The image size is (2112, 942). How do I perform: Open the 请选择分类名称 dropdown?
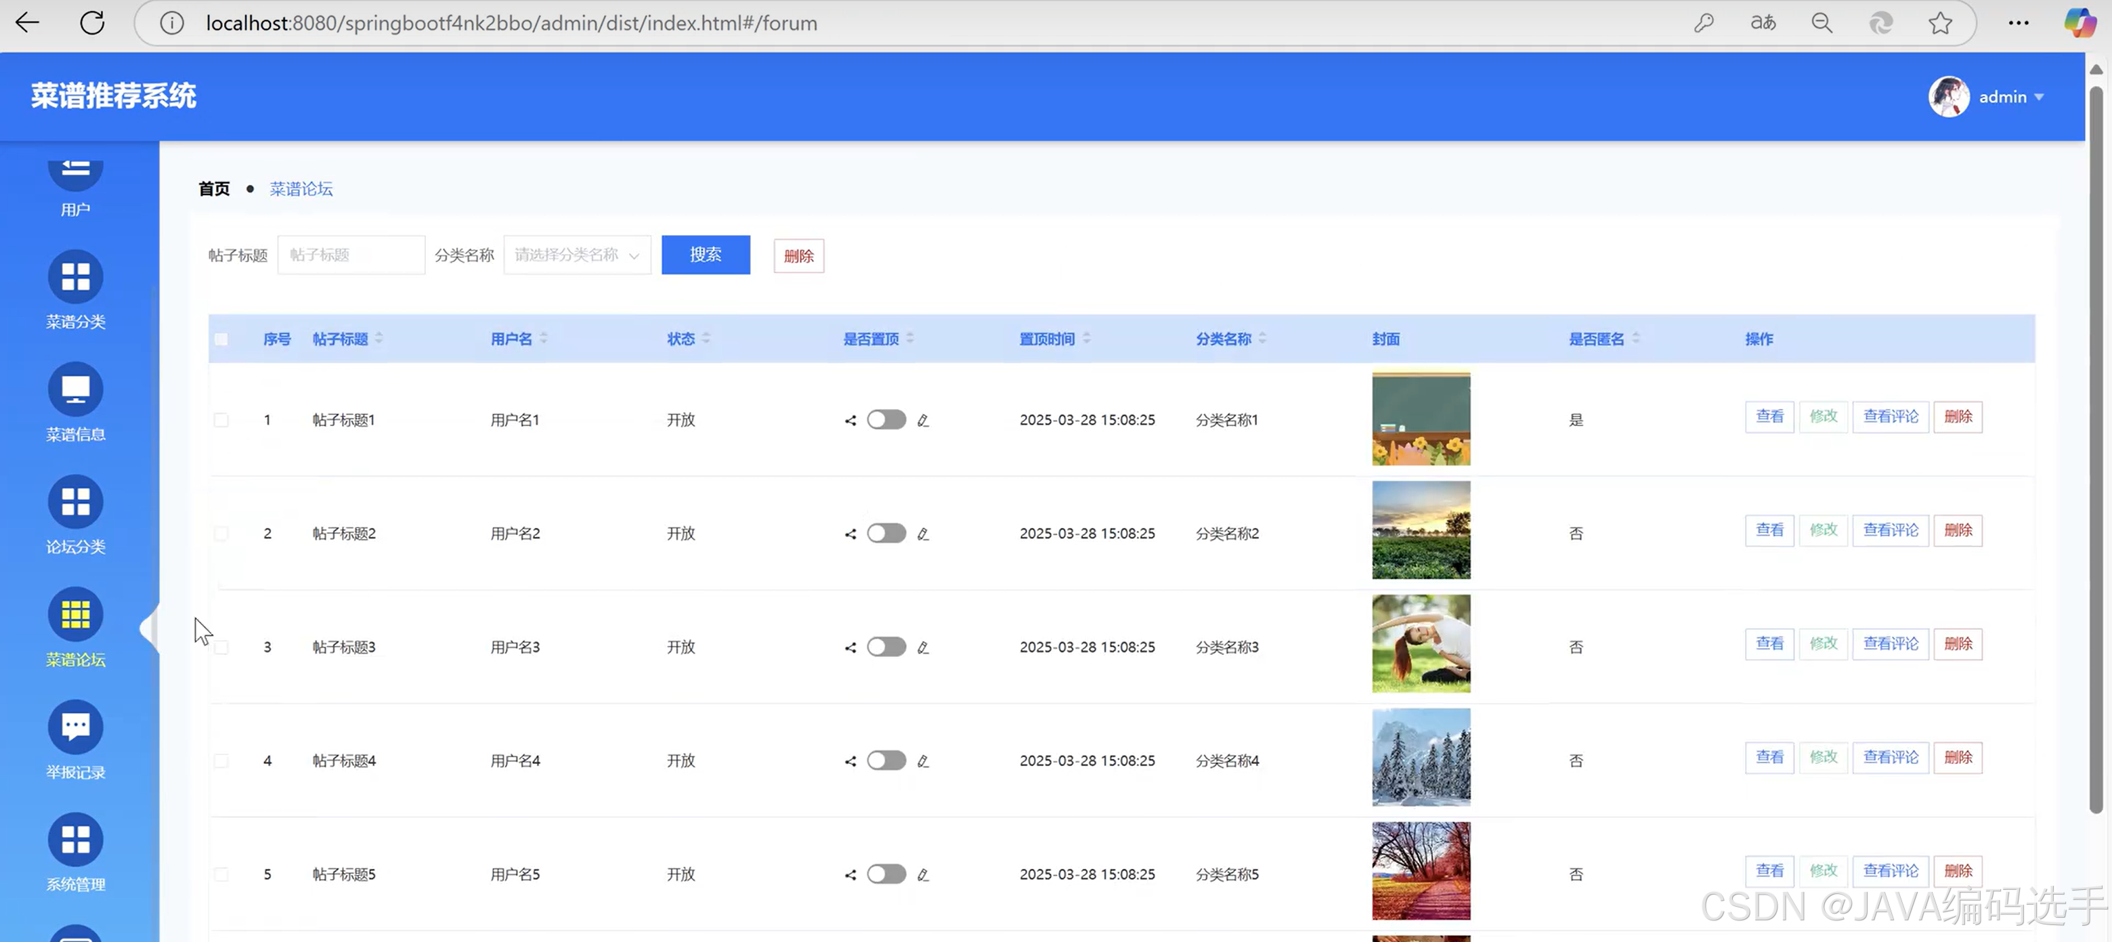tap(577, 255)
